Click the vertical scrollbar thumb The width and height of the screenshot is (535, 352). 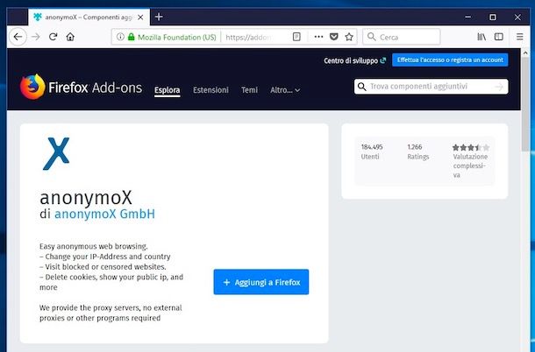[x=525, y=104]
